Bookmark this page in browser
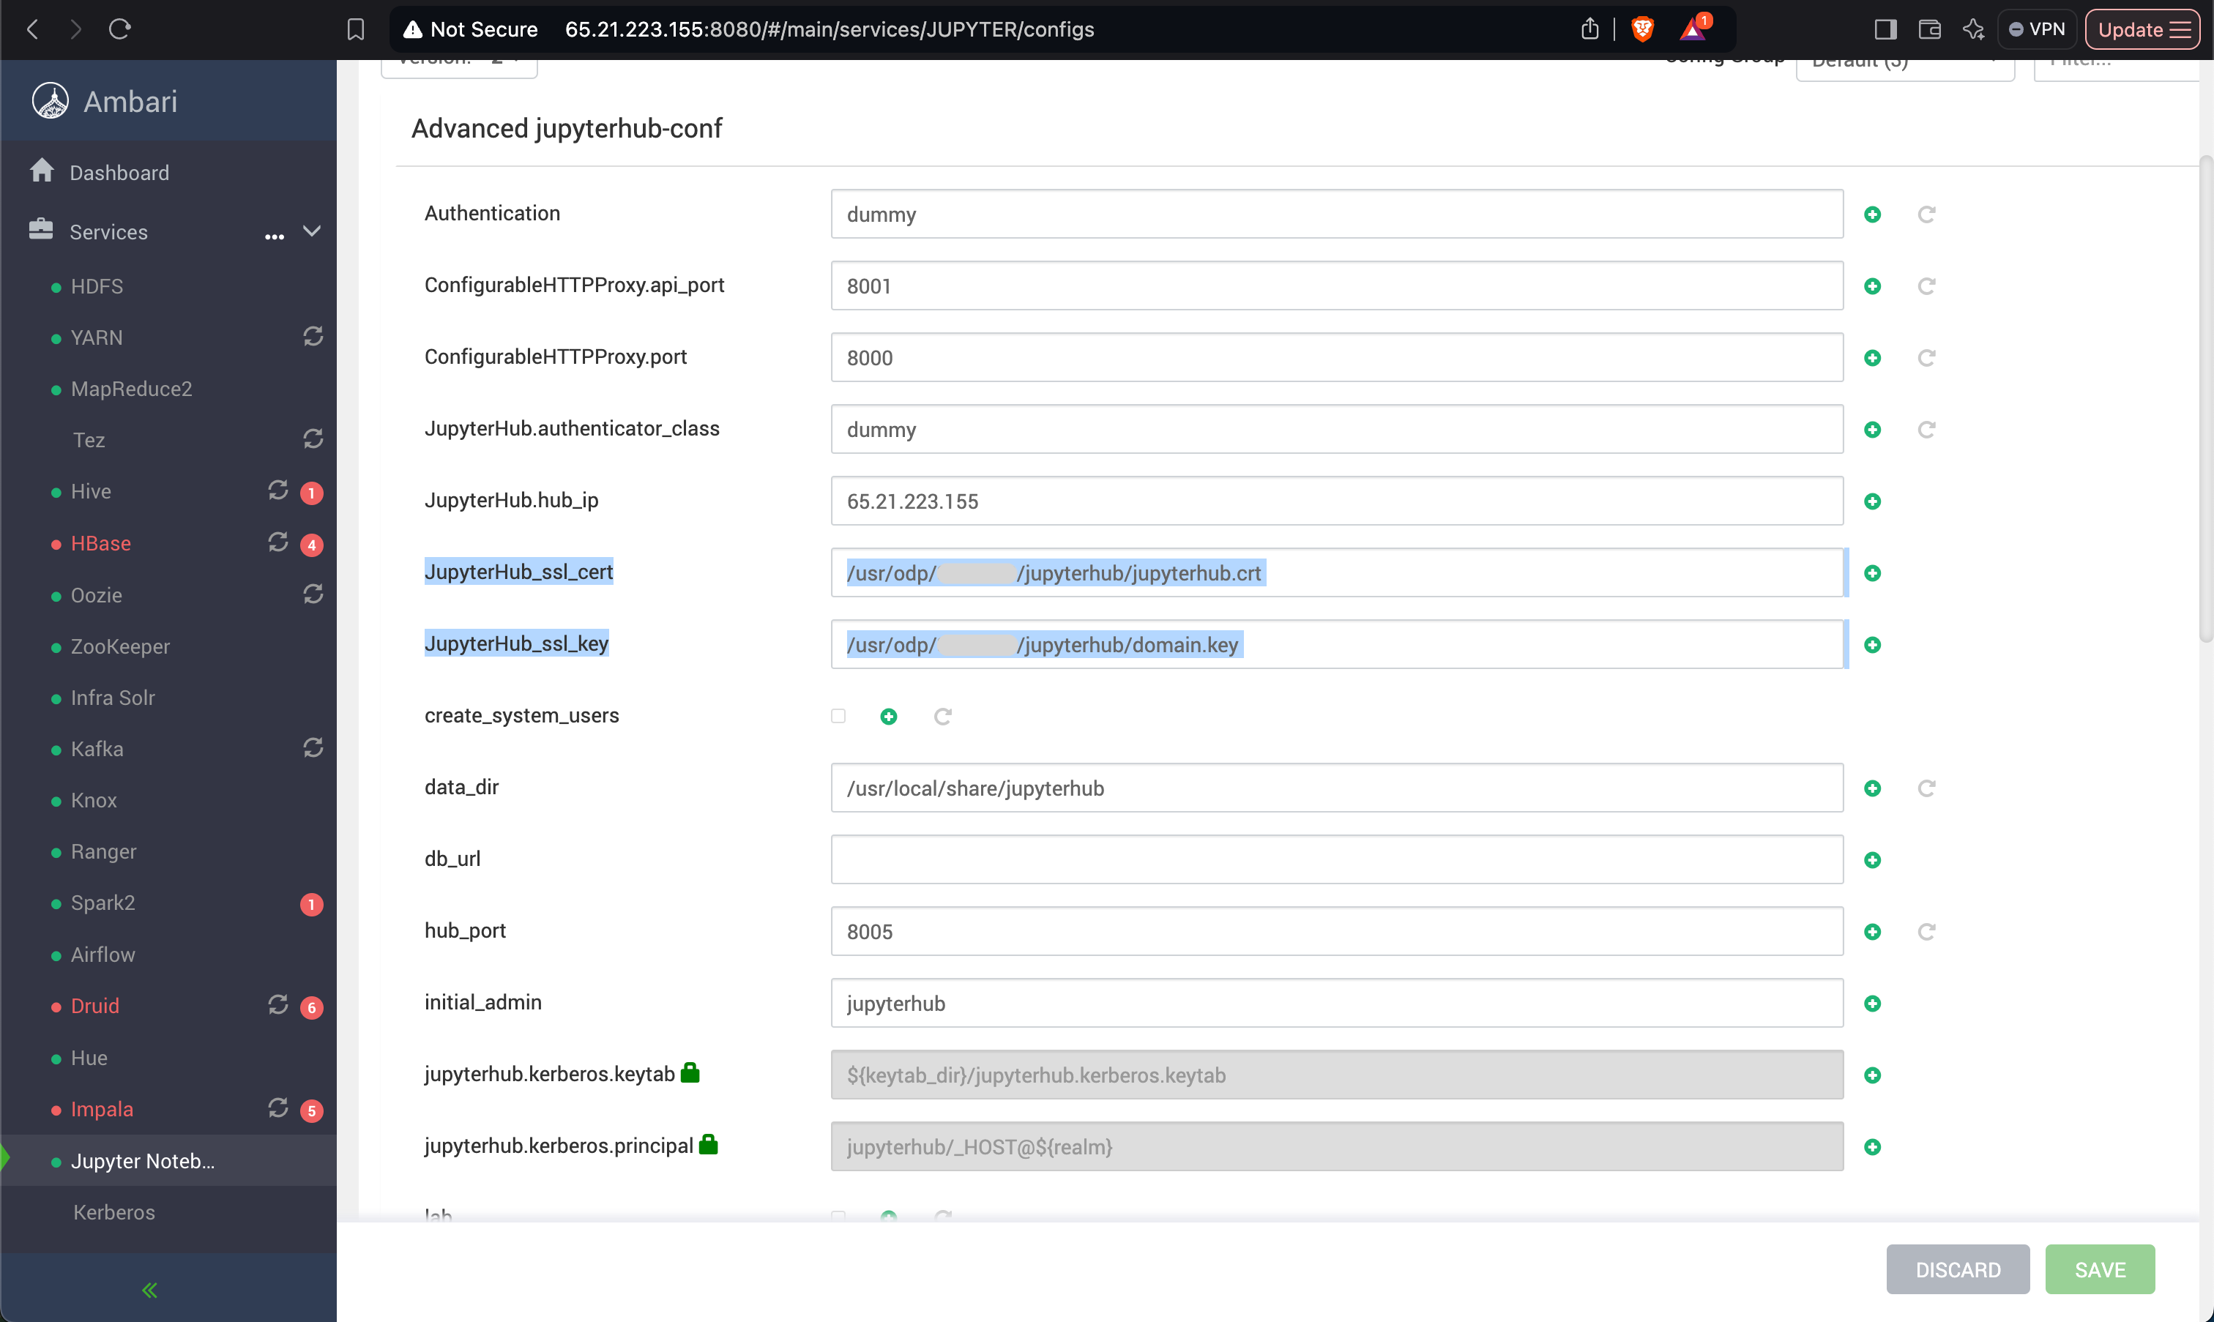2214x1322 pixels. 356,29
